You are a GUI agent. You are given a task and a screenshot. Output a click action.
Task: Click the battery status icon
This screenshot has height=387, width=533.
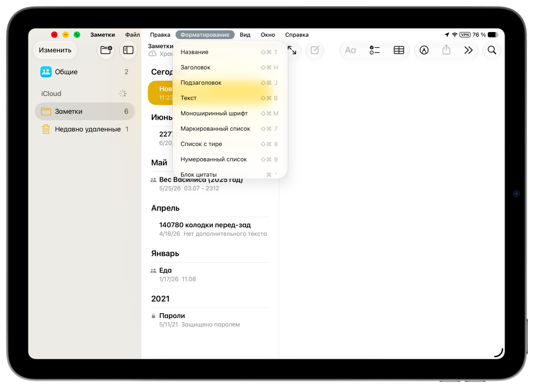coord(493,35)
